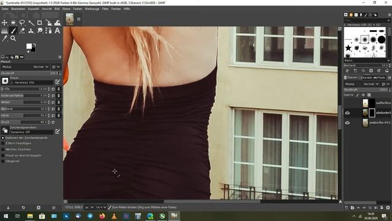This screenshot has height=221, width=392.
Task: Open tool options tab menu button
Action: pos(60,57)
